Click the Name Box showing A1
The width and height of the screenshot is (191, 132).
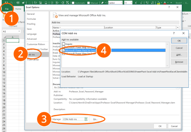pyautogui.click(x=10, y=31)
